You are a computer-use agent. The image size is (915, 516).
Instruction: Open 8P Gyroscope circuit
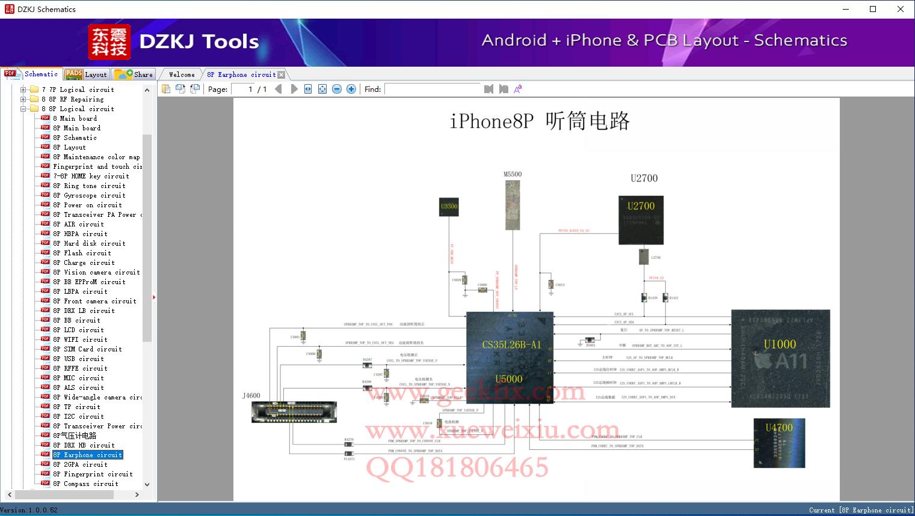(89, 195)
